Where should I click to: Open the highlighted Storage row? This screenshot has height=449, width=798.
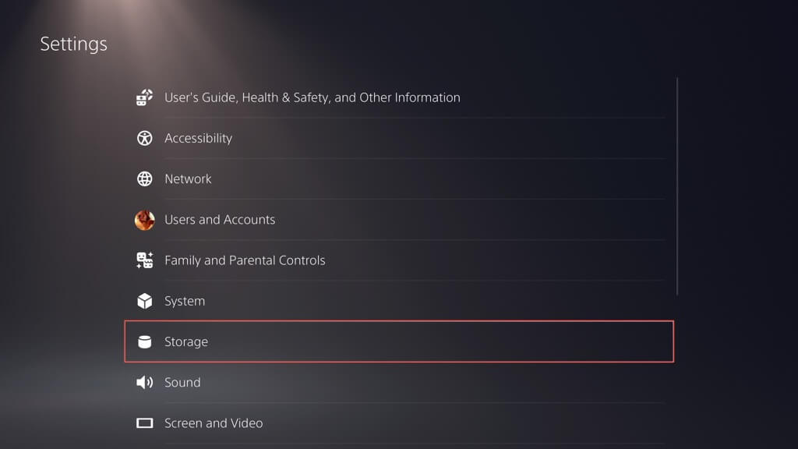(x=399, y=341)
